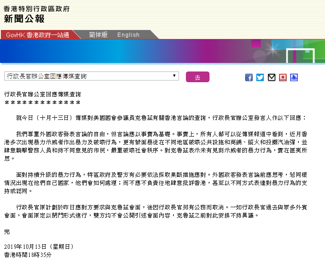The height and width of the screenshot is (265, 325).
Task: Click the date line 2019年10月13日
Action: (39, 247)
